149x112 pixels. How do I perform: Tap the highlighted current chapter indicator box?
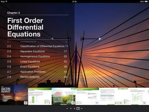(78, 109)
